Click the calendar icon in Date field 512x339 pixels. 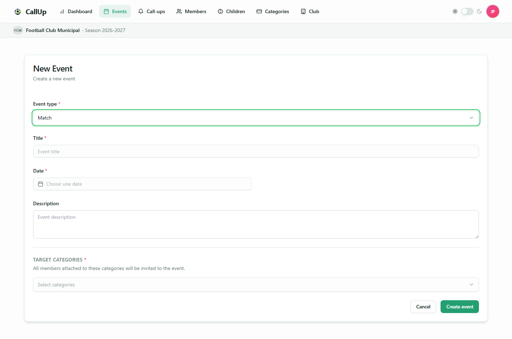41,184
